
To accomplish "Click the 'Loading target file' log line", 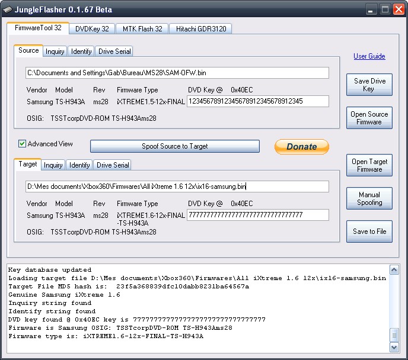I will tap(197, 278).
